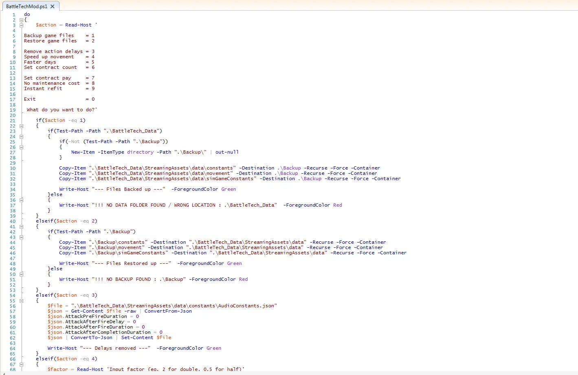The height and width of the screenshot is (375, 578).
Task: Click '--- Files Backed up ---' string
Action: [128, 189]
